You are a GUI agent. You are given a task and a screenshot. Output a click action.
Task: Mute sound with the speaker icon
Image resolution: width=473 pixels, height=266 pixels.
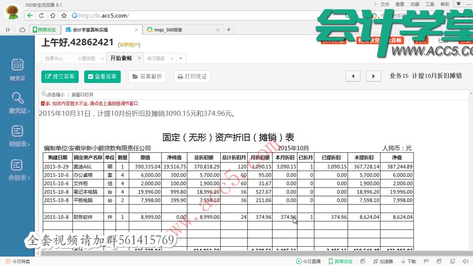point(465,261)
